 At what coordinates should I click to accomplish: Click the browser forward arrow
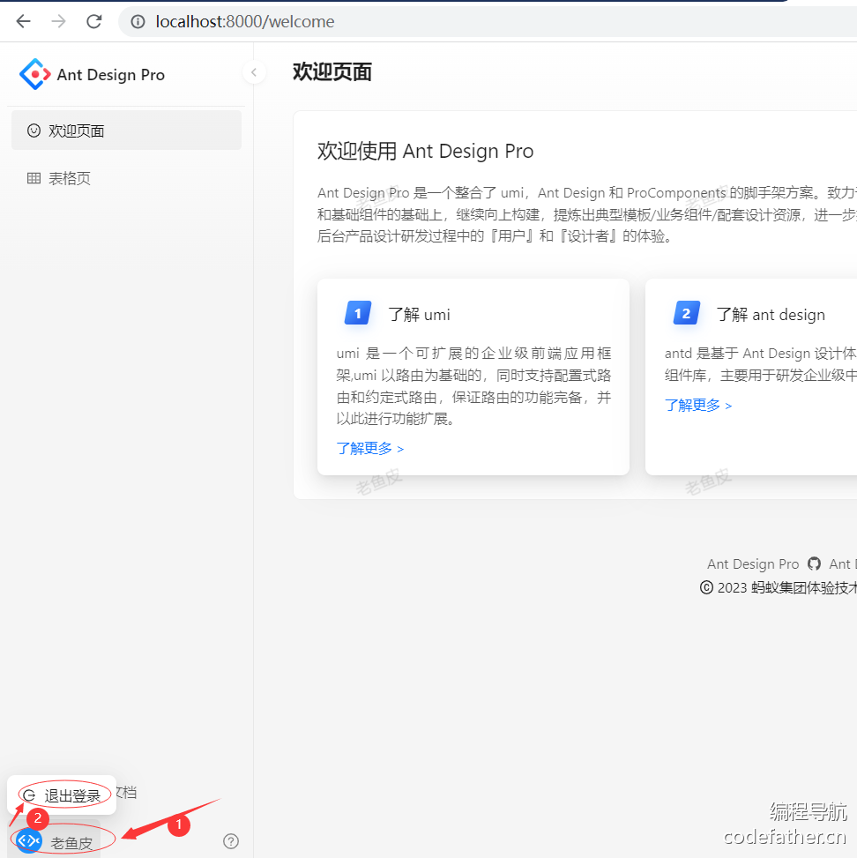click(x=58, y=21)
